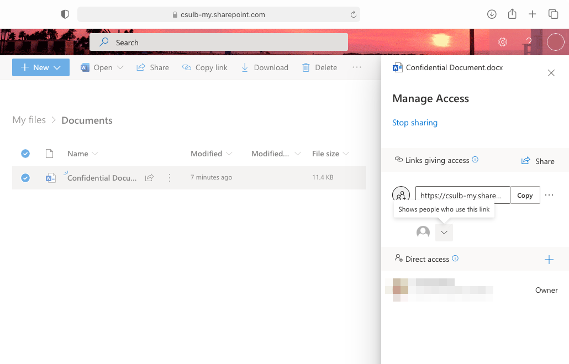The width and height of the screenshot is (569, 364).
Task: Open the settings gear icon
Action: pos(503,42)
